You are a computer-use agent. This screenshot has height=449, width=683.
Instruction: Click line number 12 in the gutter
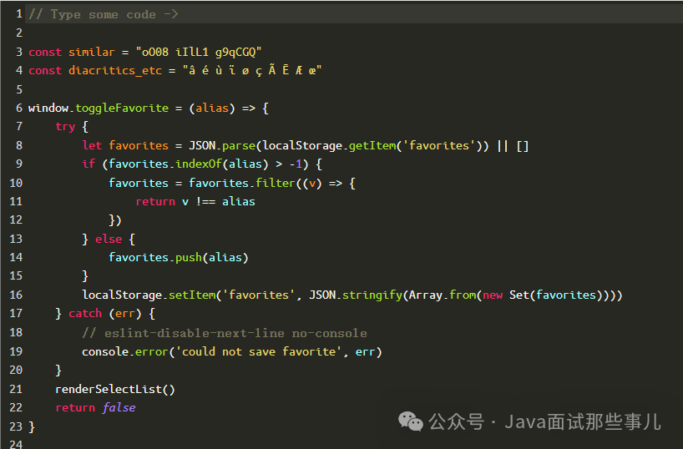pyautogui.click(x=16, y=219)
